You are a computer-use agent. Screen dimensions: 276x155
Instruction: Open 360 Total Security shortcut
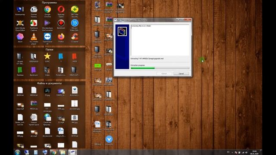coord(75,12)
